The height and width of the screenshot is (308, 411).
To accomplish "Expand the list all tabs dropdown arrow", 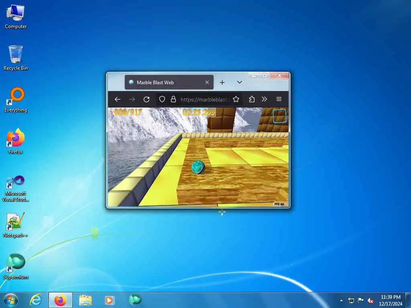I will pos(239,82).
